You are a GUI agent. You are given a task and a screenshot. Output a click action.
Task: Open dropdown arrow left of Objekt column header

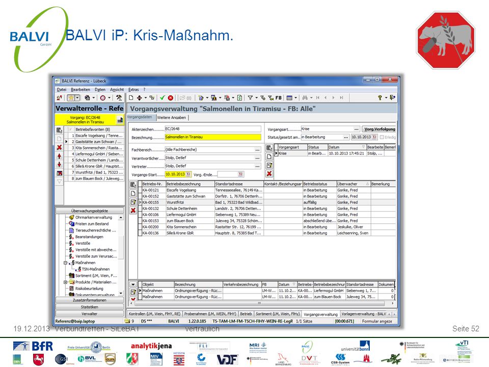pyautogui.click(x=133, y=284)
